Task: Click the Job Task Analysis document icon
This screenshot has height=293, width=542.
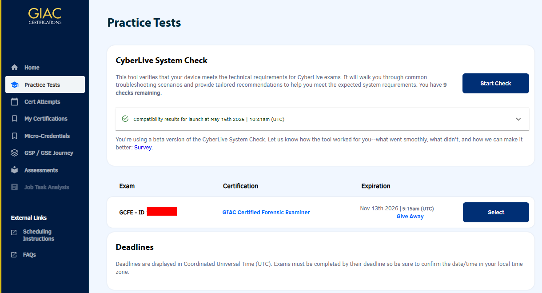Action: (15, 187)
